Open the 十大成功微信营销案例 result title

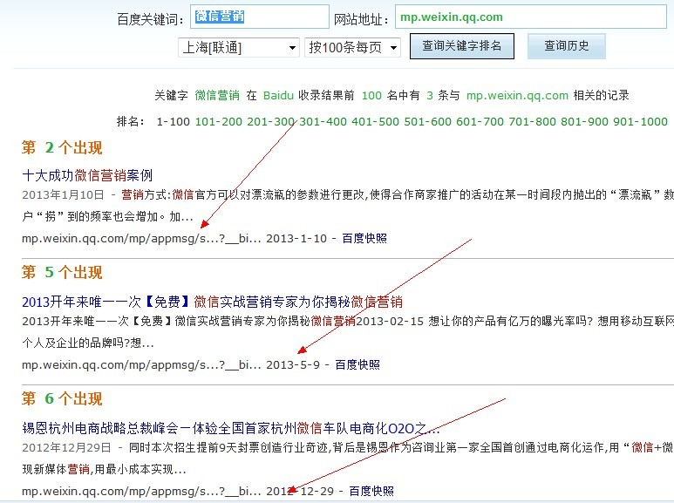pos(87,174)
